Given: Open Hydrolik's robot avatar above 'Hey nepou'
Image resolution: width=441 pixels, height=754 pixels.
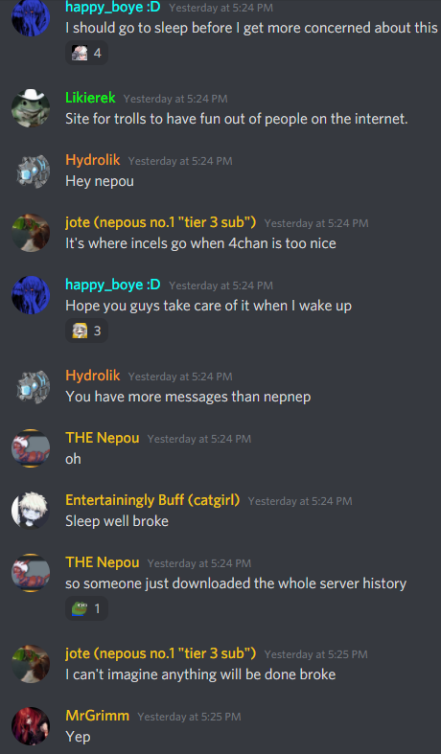Looking at the screenshot, I should 31,171.
